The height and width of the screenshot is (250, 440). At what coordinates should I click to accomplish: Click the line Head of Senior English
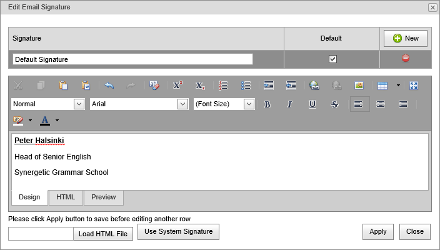(52, 157)
